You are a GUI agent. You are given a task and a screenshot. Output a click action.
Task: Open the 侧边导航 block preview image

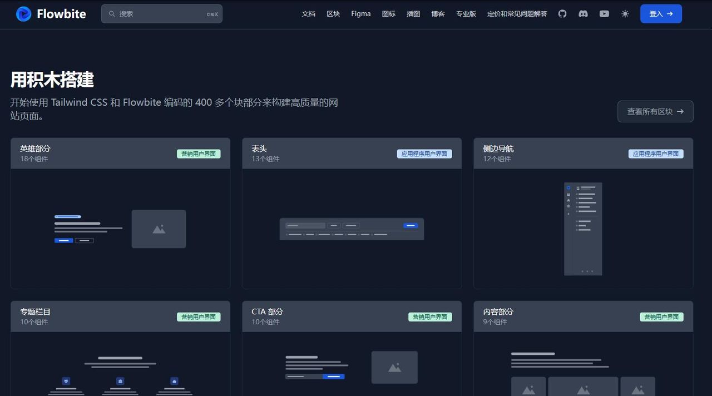coord(583,228)
